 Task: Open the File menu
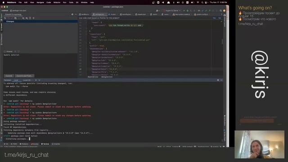pyautogui.click(x=20, y=2)
